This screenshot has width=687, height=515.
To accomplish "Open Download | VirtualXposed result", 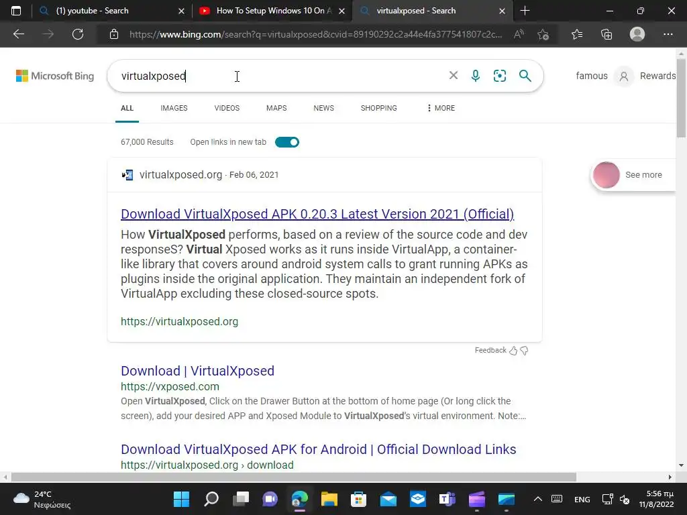I will pyautogui.click(x=198, y=371).
